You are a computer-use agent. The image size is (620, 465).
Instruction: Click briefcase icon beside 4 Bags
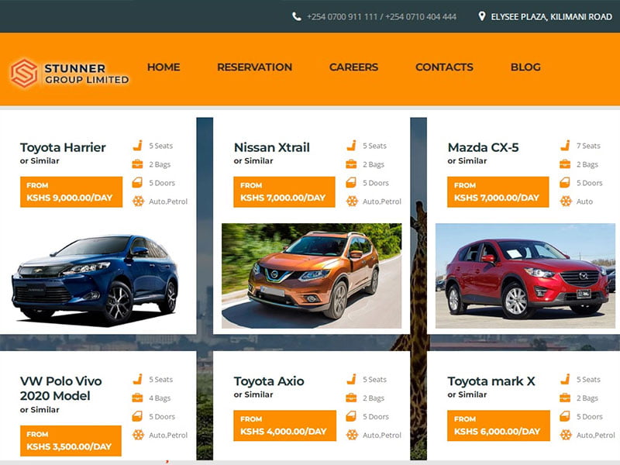tap(138, 398)
